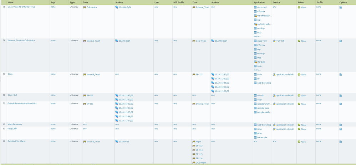Open the Internal Trust-to-Colo-Voice rule name
The width and height of the screenshot is (356, 165).
pos(21,41)
